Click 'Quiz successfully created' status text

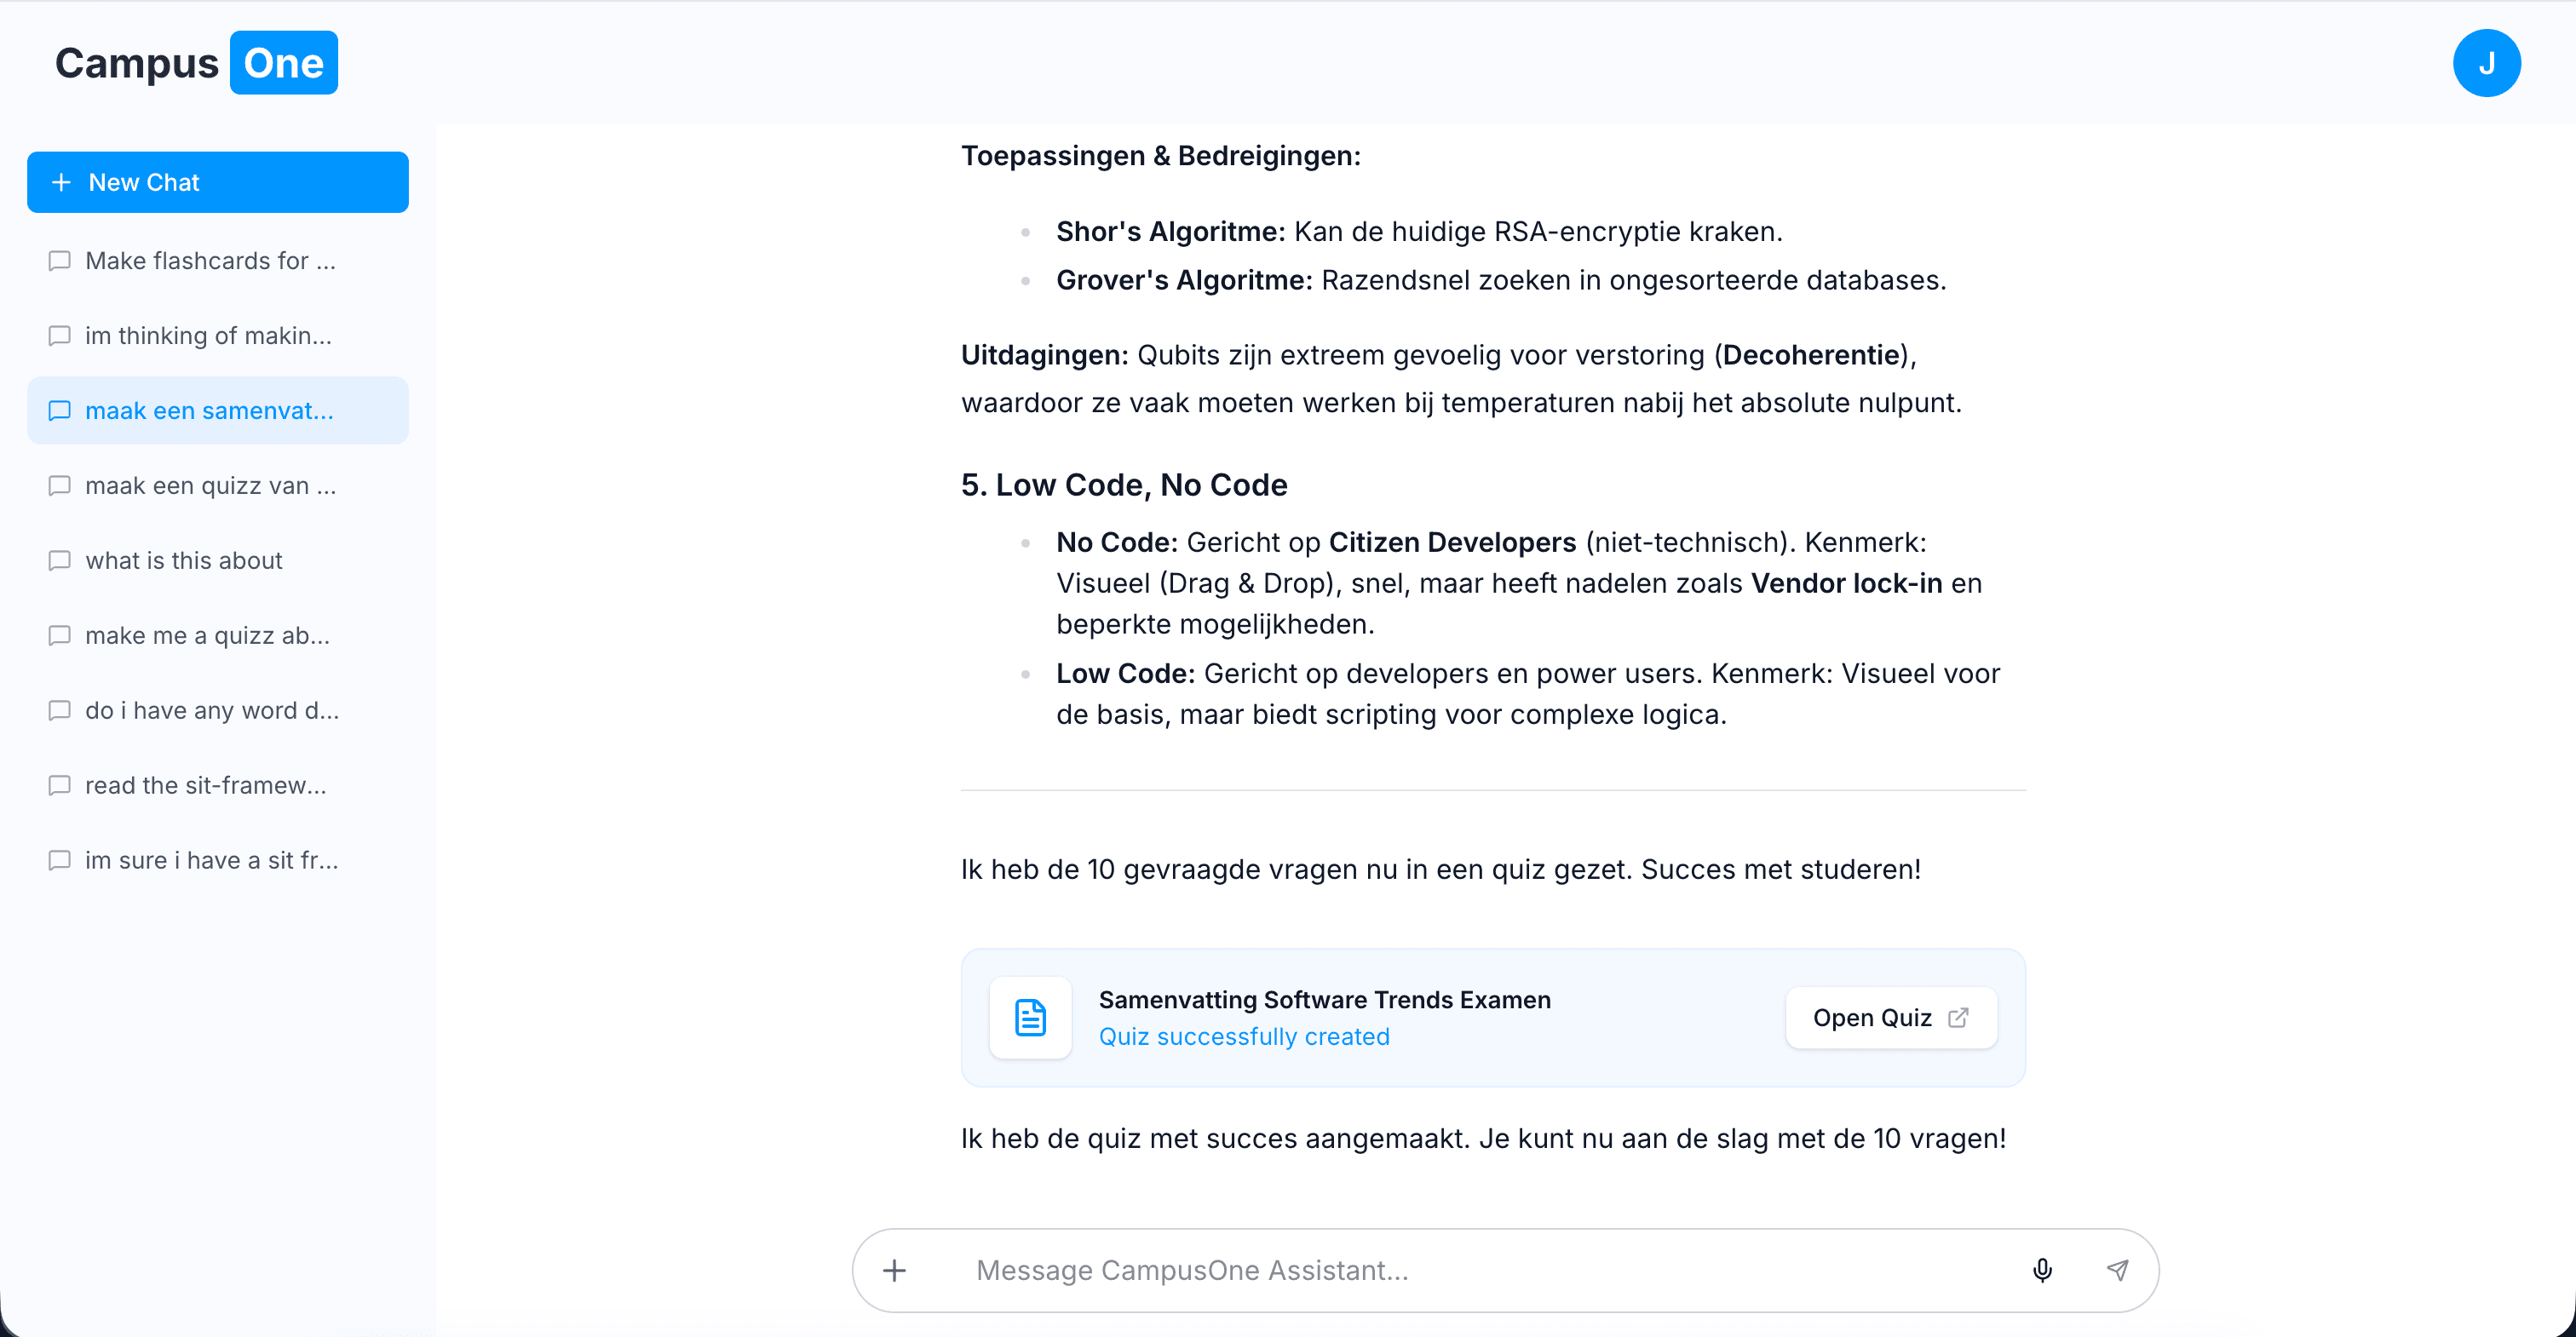1244,1037
